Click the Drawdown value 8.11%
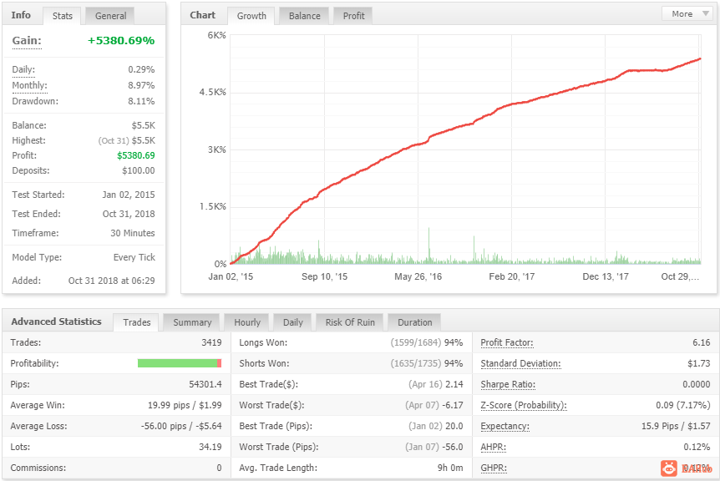This screenshot has width=720, height=481. click(141, 101)
